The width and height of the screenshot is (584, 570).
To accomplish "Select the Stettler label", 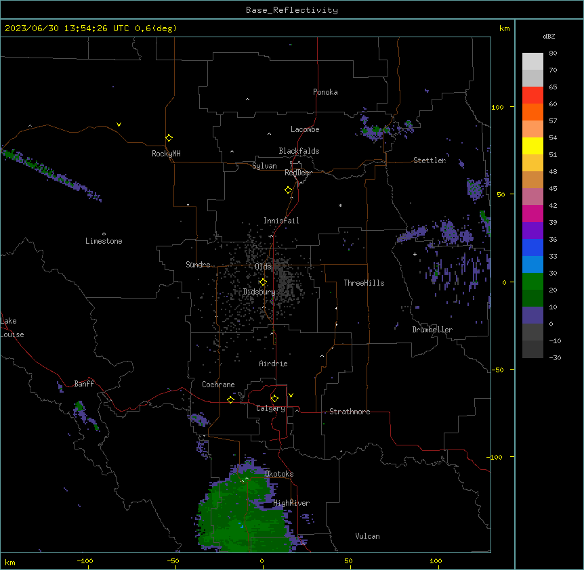I will (x=430, y=160).
